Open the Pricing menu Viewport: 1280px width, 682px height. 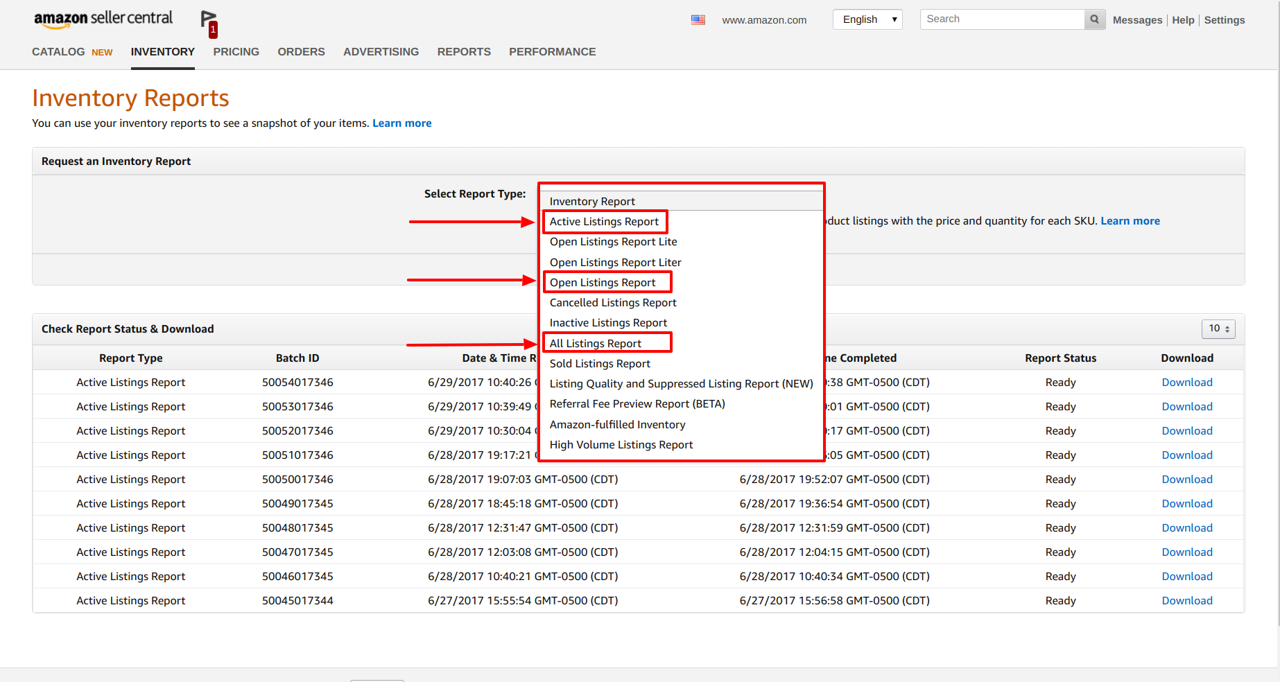pyautogui.click(x=236, y=52)
